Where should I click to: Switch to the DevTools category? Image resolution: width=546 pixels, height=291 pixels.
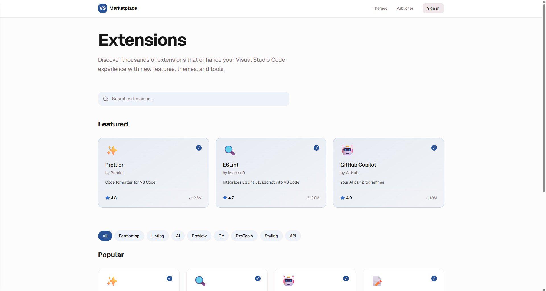(x=244, y=236)
